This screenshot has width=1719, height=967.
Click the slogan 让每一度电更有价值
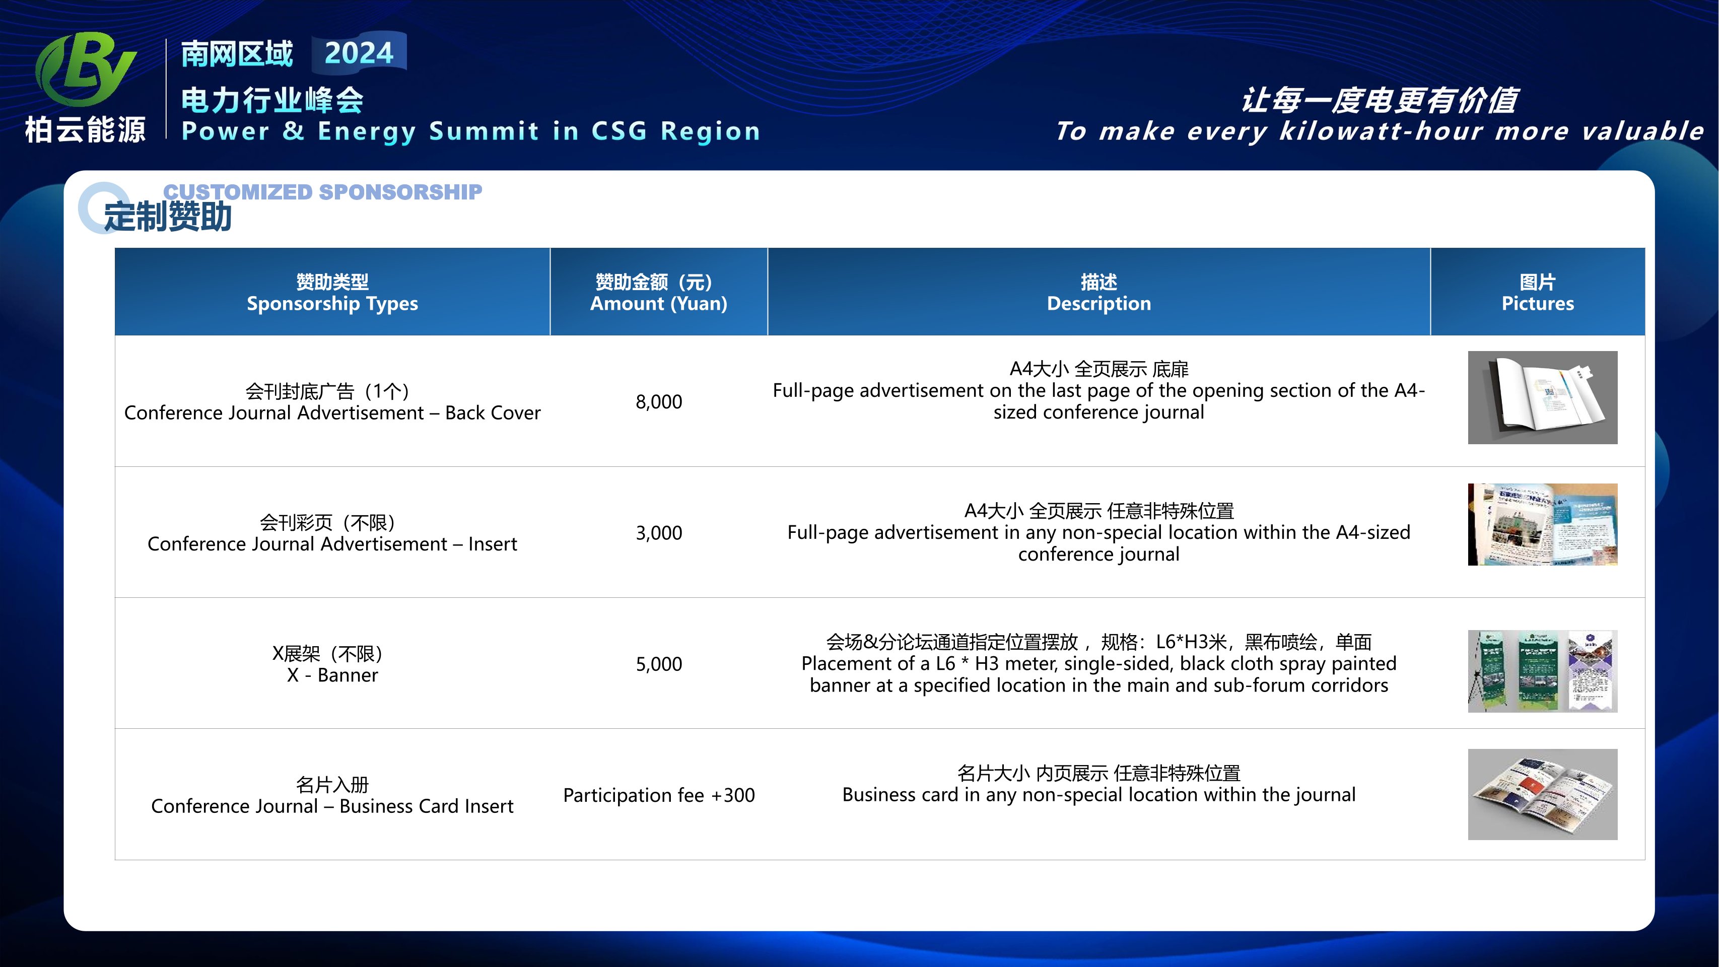tap(1380, 101)
